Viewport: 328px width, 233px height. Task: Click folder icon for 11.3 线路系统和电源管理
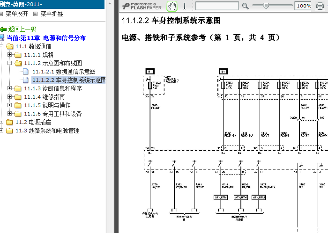10,131
